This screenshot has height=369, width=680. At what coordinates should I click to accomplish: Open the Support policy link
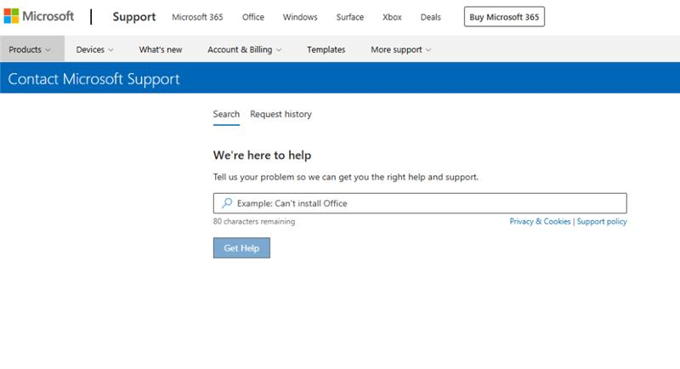(602, 222)
